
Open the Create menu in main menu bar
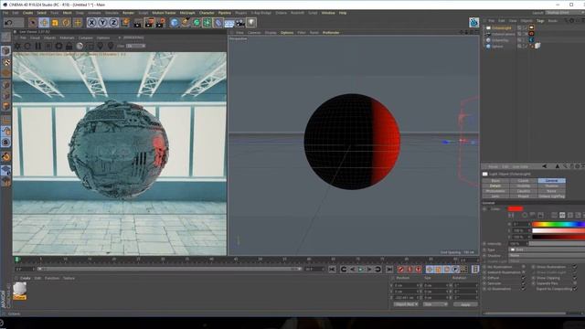[28, 13]
